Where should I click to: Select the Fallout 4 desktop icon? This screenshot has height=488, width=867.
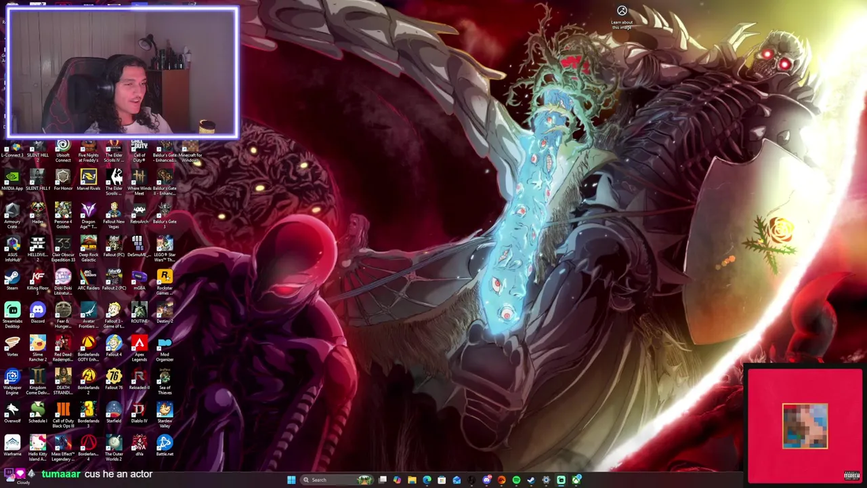tap(114, 346)
